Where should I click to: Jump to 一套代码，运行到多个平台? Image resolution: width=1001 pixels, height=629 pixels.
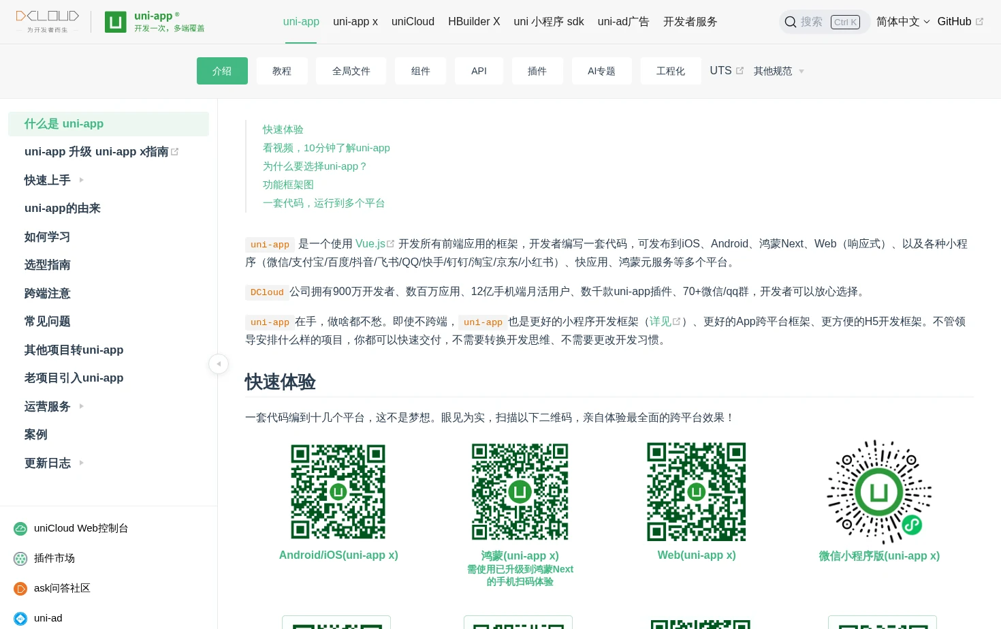tap(324, 203)
